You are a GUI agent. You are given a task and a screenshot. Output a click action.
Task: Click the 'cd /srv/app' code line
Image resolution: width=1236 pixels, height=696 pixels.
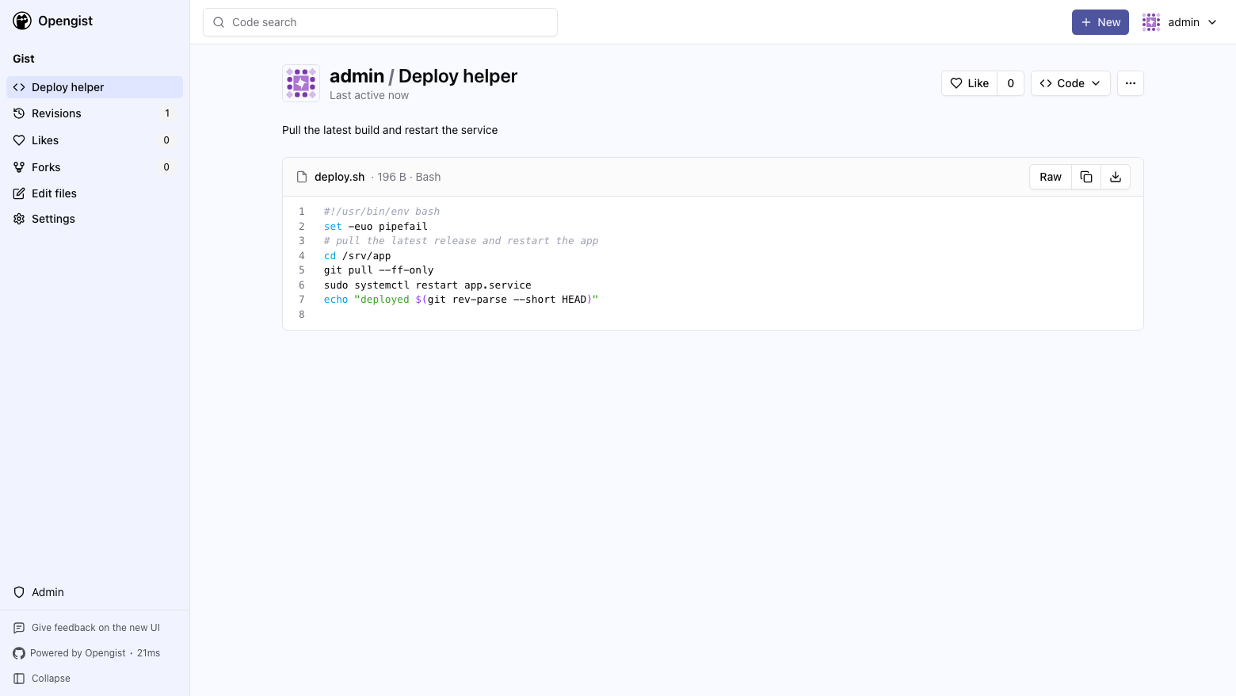click(x=357, y=256)
